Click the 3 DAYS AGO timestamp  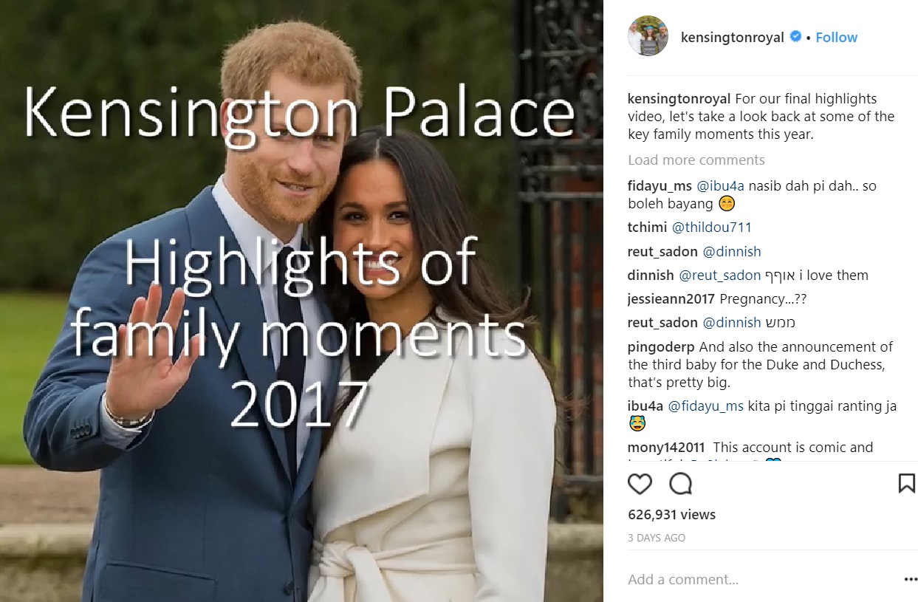point(657,538)
